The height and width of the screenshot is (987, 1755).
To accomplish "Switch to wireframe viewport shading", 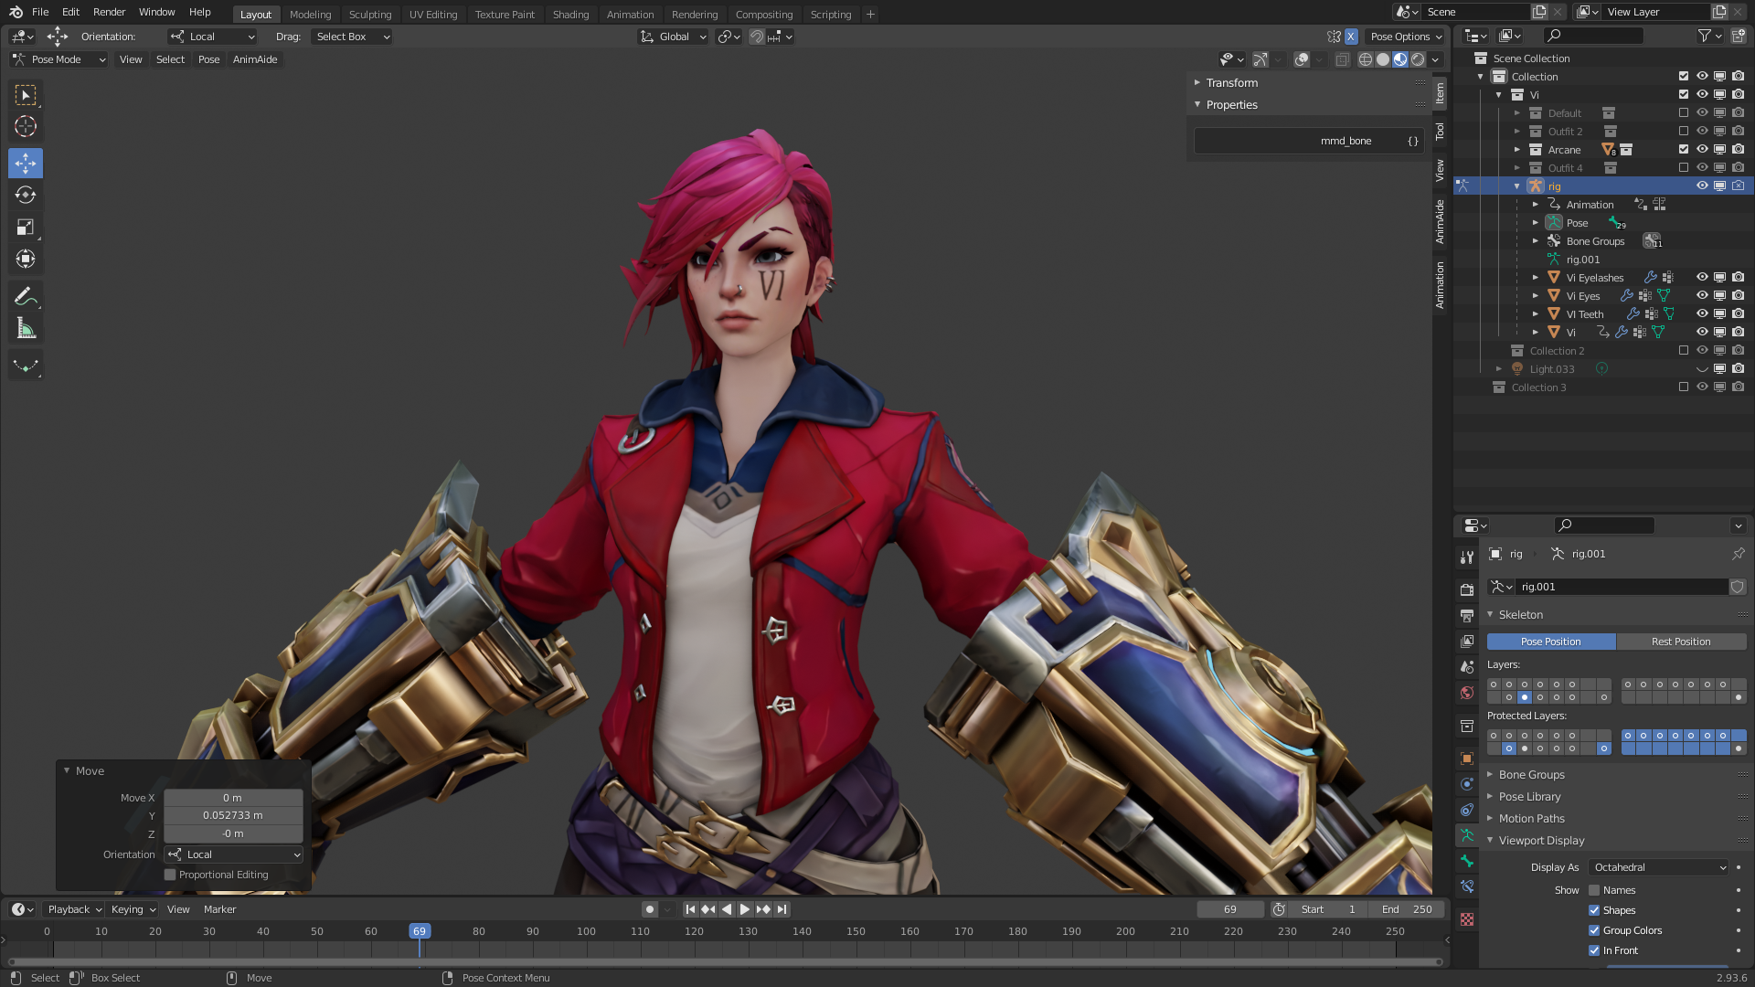I will (x=1366, y=59).
